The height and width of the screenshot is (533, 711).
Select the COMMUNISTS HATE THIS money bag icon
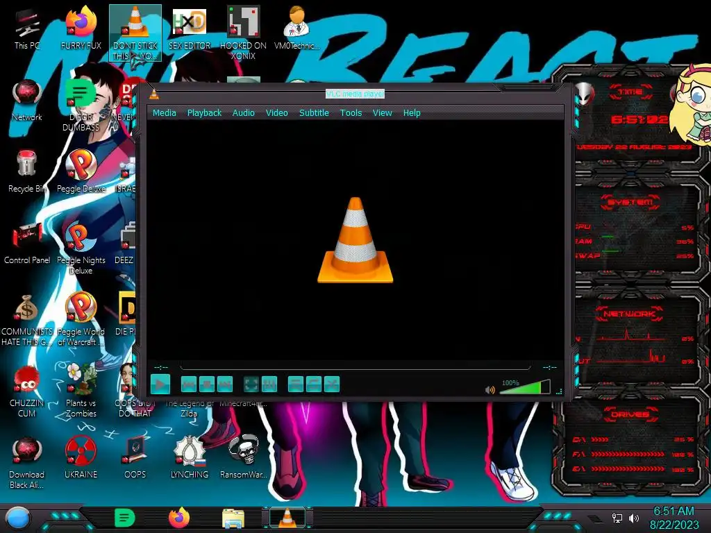[x=27, y=320]
